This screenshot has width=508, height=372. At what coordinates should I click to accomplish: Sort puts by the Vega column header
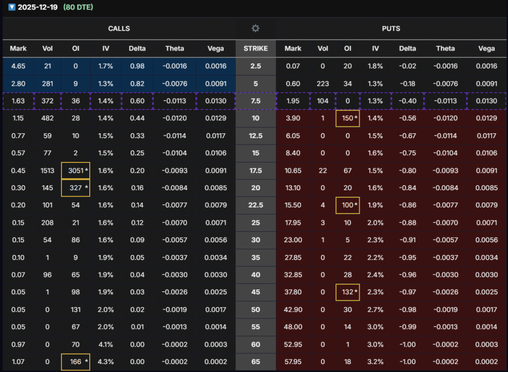[x=486, y=49]
